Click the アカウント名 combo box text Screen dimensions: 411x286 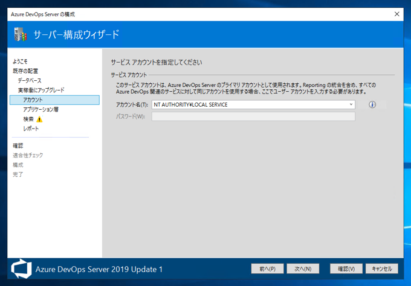click(190, 104)
